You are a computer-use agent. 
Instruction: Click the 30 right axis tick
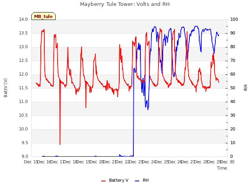(x=233, y=116)
